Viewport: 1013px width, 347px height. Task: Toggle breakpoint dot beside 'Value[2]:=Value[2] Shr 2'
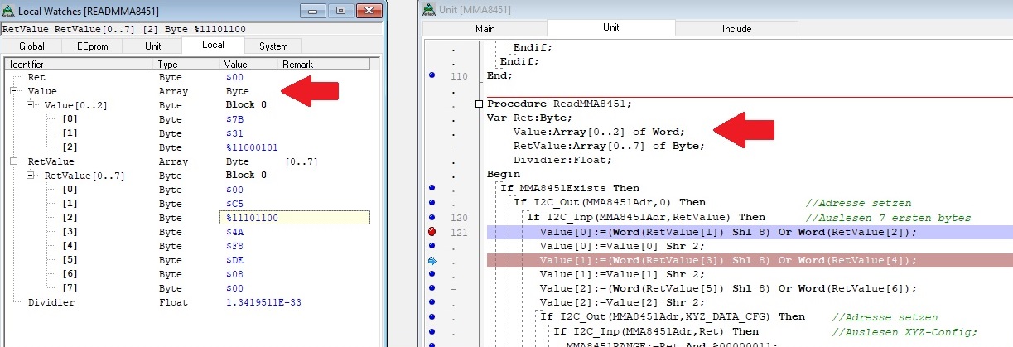432,302
